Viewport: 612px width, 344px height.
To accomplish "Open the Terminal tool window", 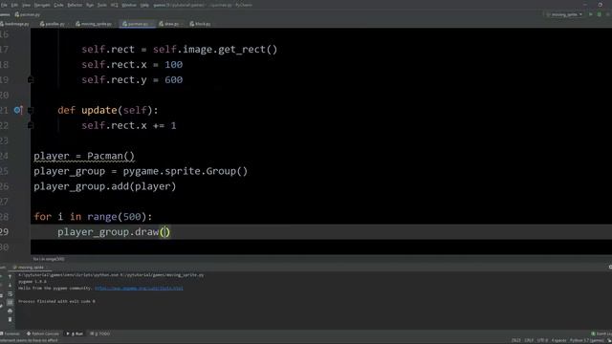I will coord(10,333).
